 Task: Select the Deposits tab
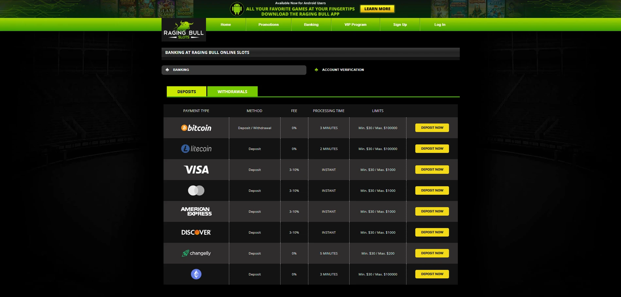click(x=186, y=91)
